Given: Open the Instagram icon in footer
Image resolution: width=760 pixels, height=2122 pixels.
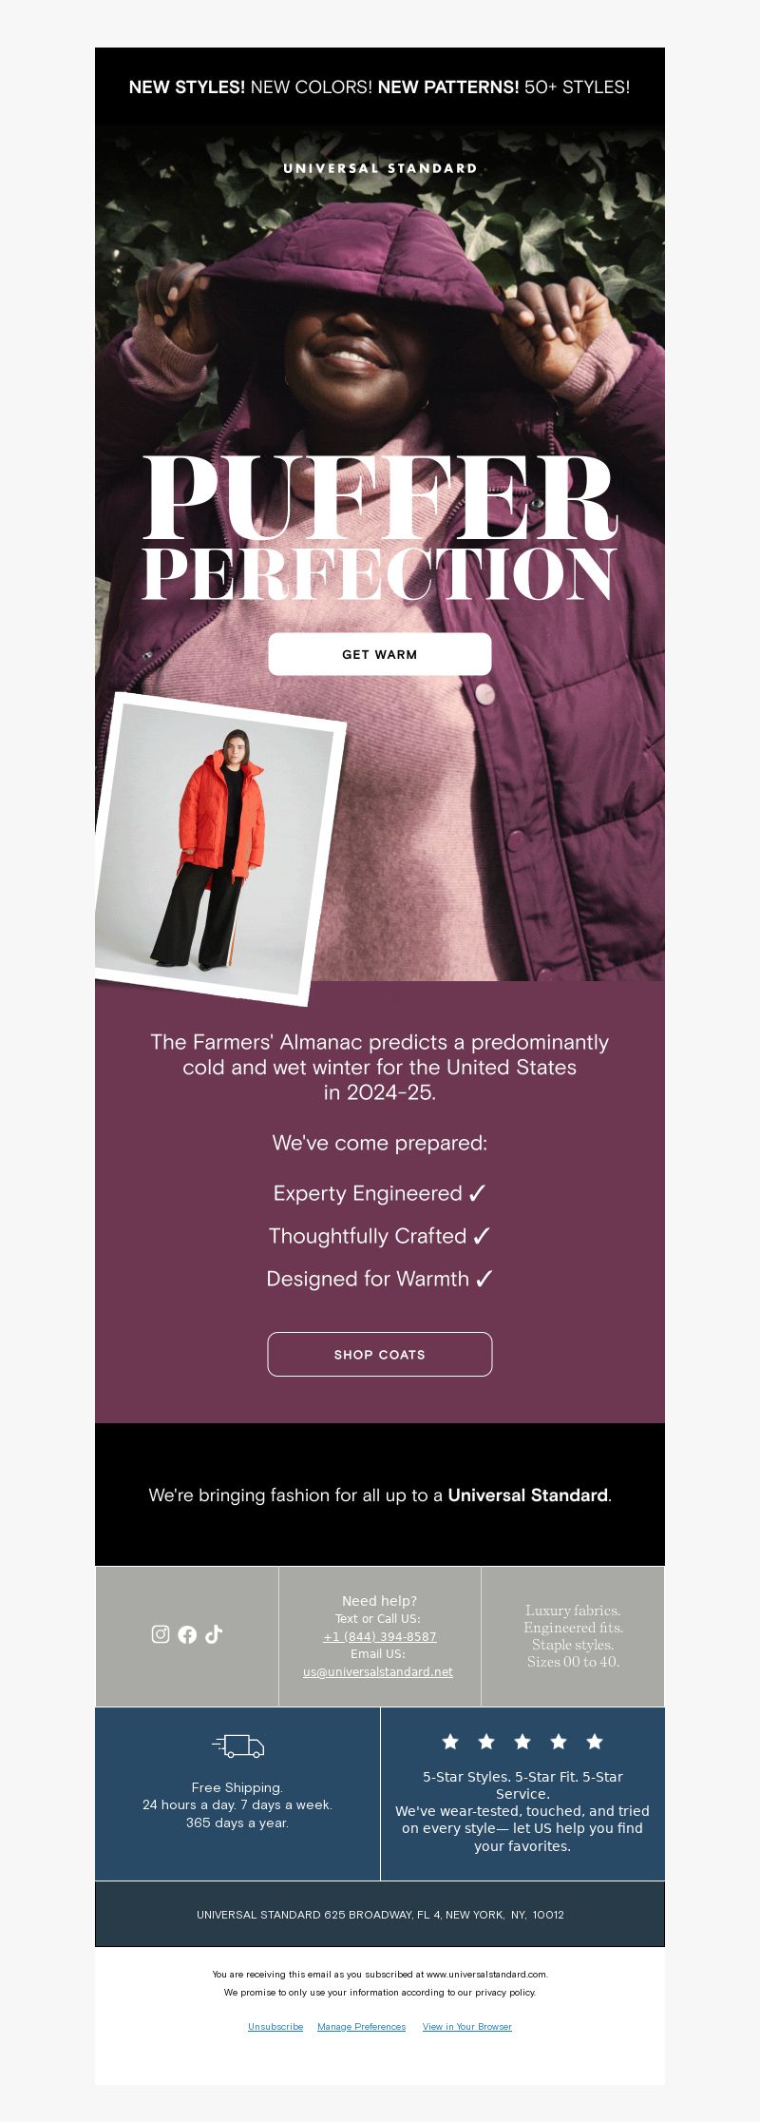Looking at the screenshot, I should [x=161, y=1634].
